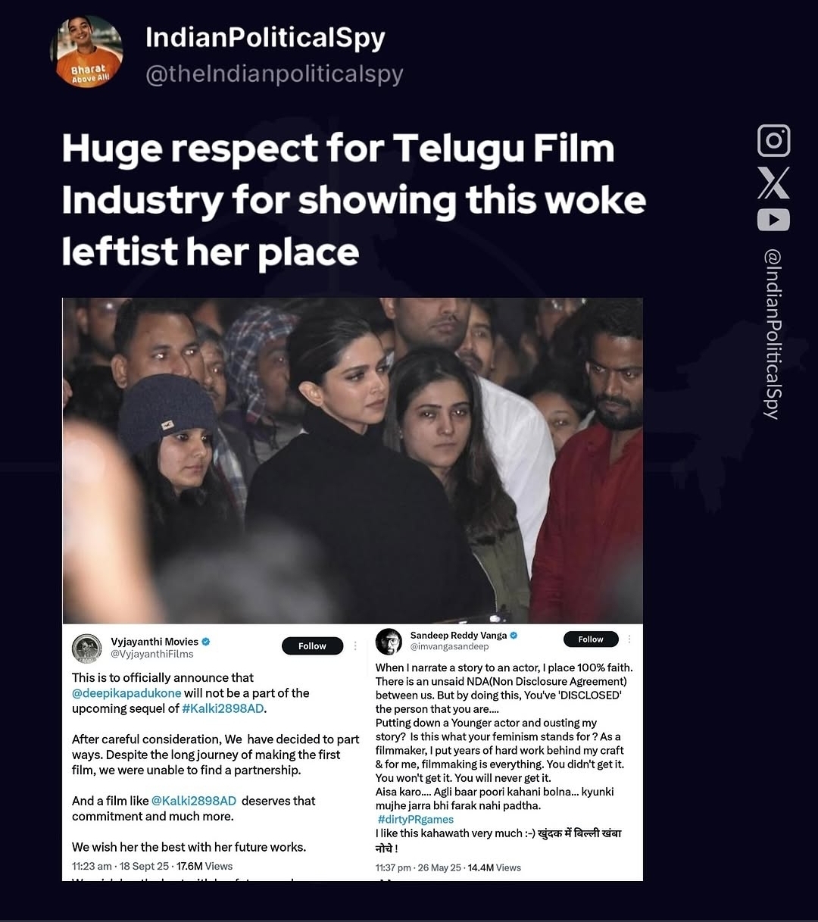Click the Vyjayanthi Movies avatar
The image size is (818, 922).
pos(87,649)
